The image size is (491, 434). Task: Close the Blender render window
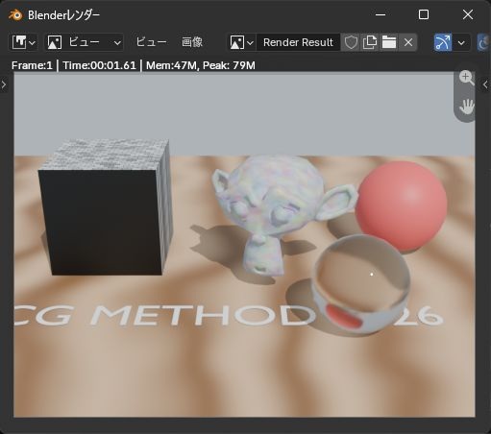click(x=468, y=14)
